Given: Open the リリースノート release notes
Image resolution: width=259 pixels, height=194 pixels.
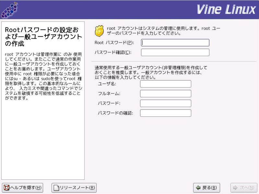Looking at the screenshot, I should [x=74, y=188].
